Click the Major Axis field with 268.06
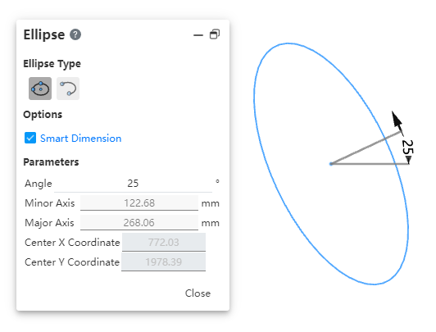The height and width of the screenshot is (332, 436). [139, 223]
